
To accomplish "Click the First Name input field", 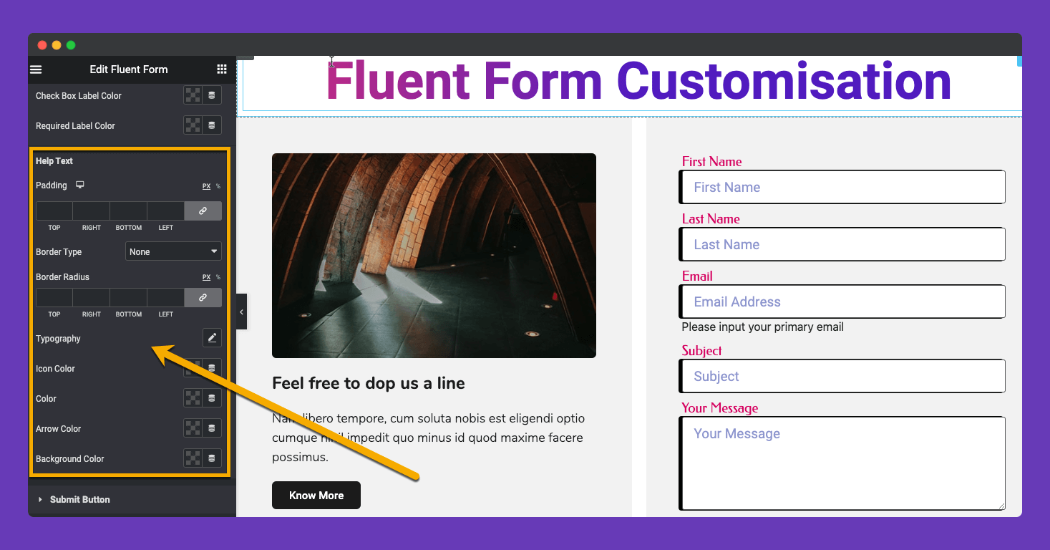I will (842, 187).
